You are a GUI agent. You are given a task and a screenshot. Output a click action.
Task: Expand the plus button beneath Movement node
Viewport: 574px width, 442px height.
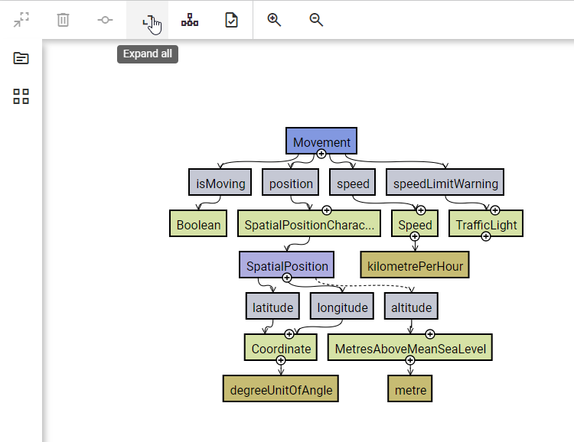tap(321, 154)
